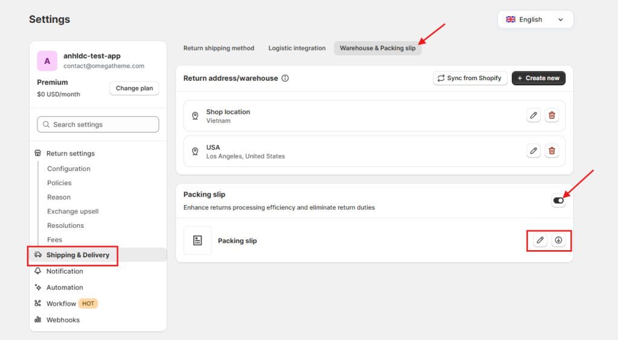Click the purple A account avatar
Screen dimensions: 618x340
[47, 61]
